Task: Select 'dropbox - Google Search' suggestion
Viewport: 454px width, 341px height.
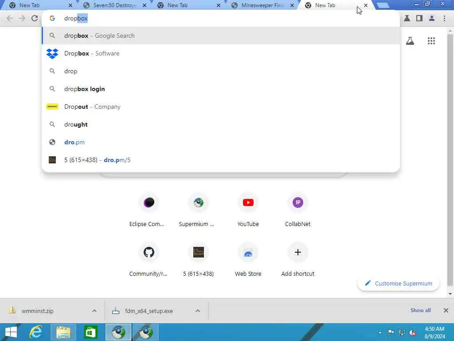Action: tap(221, 36)
